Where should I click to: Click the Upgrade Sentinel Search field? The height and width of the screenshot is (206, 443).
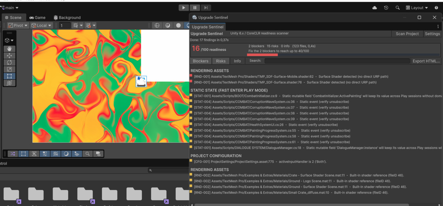pyautogui.click(x=337, y=61)
